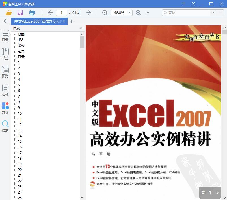Save the document with floppy disk icon

pos(20,13)
